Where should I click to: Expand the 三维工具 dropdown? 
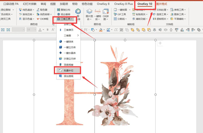[x=65, y=19]
